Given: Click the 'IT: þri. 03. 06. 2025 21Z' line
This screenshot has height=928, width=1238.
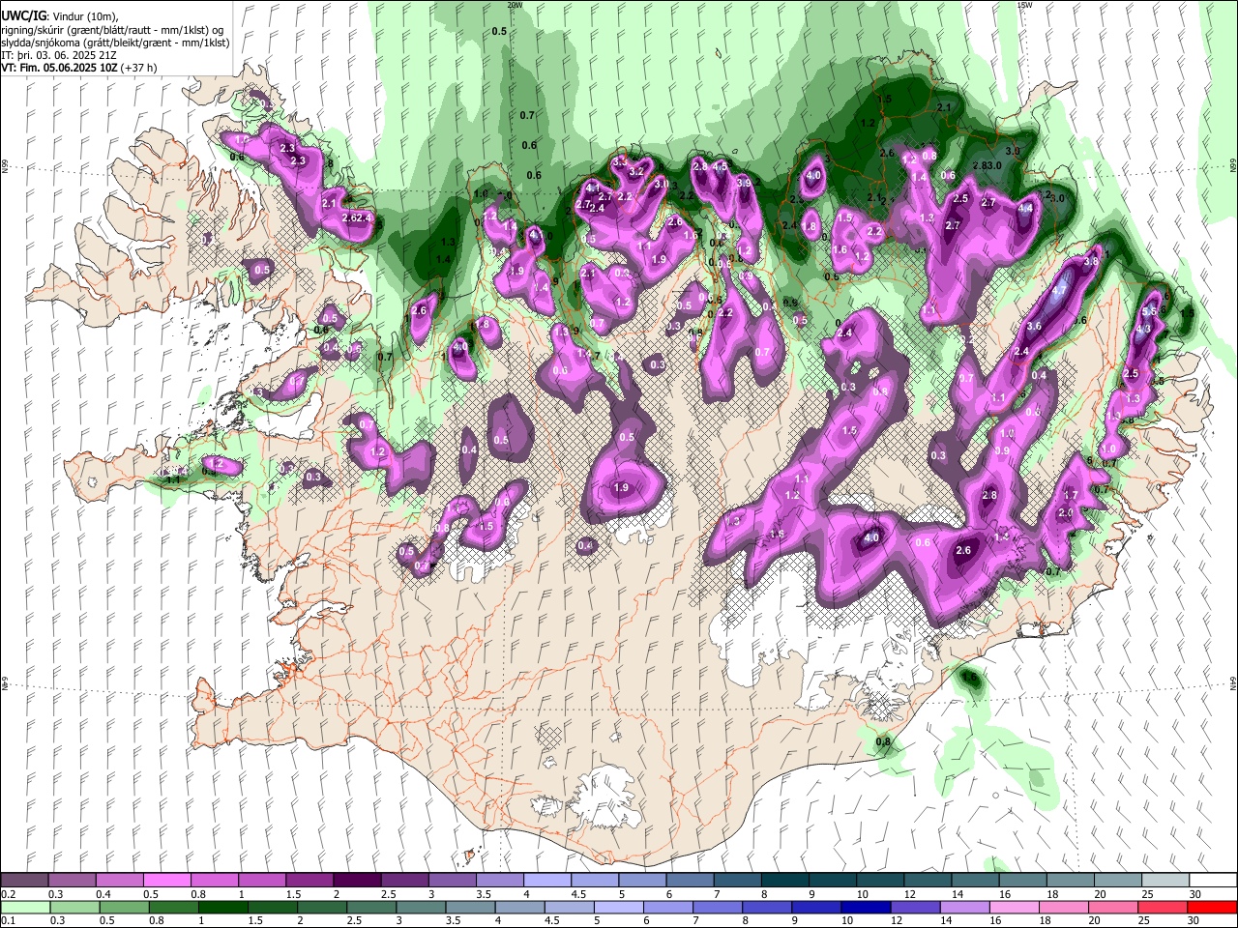Looking at the screenshot, I should pos(59,55).
